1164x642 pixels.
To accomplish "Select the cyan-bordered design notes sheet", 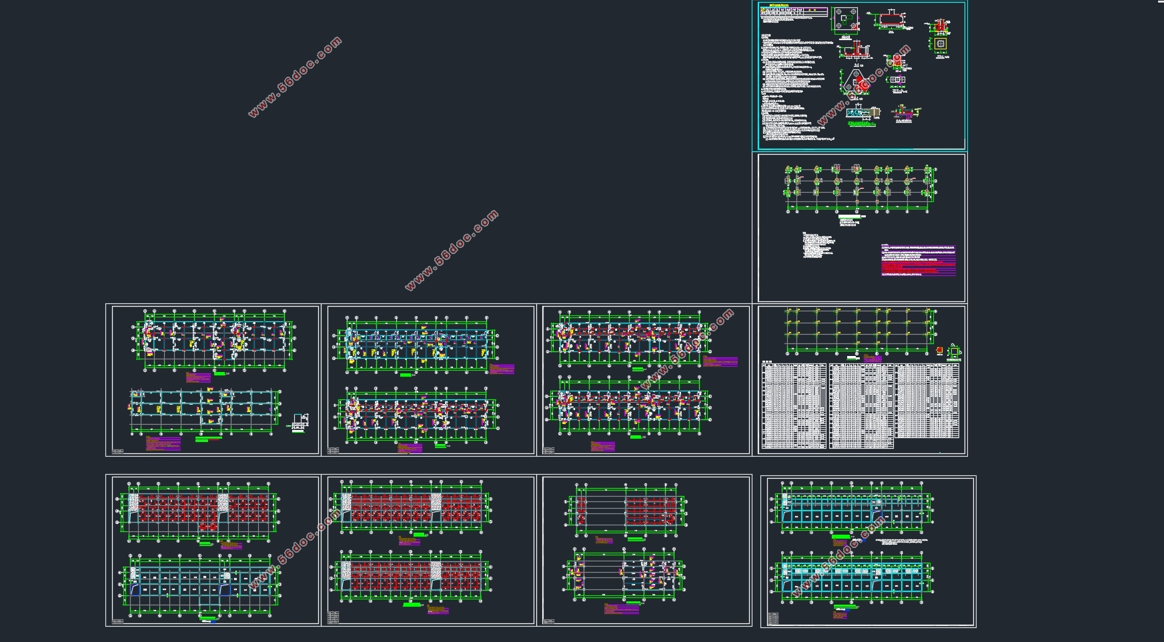I will pyautogui.click(x=861, y=76).
